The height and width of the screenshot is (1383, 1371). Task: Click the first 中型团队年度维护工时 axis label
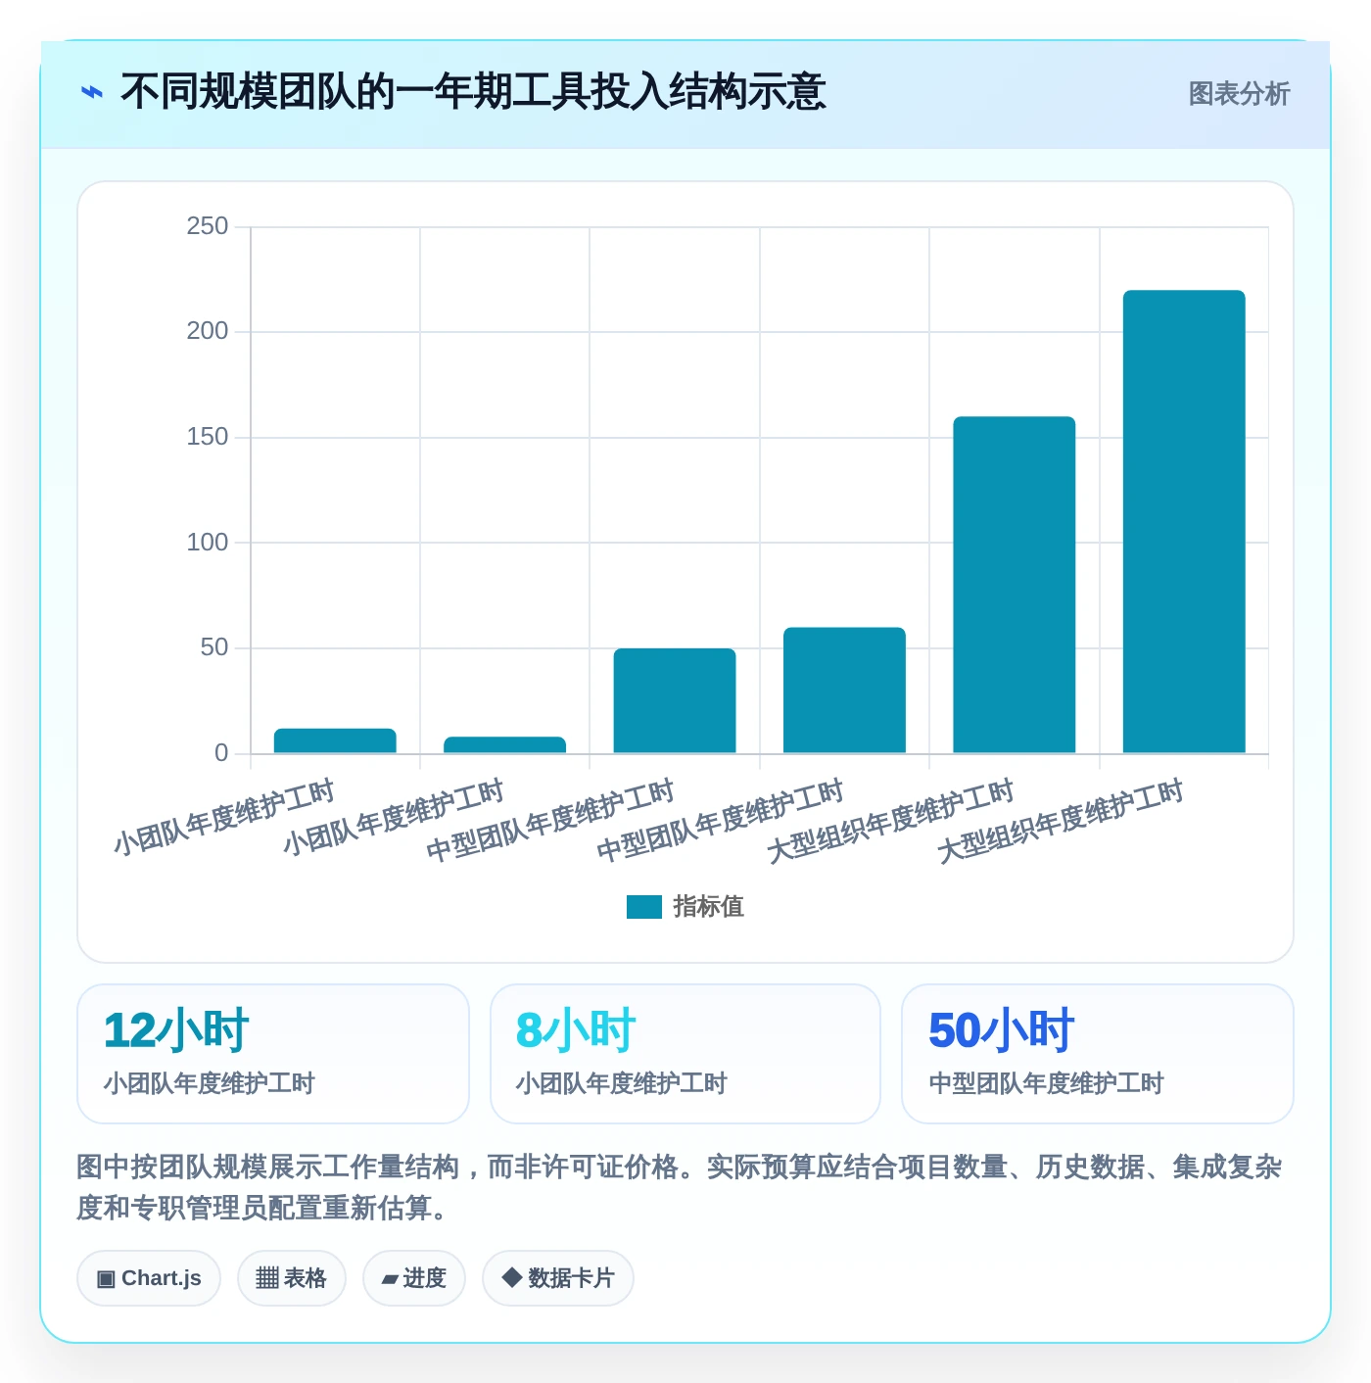click(x=550, y=821)
